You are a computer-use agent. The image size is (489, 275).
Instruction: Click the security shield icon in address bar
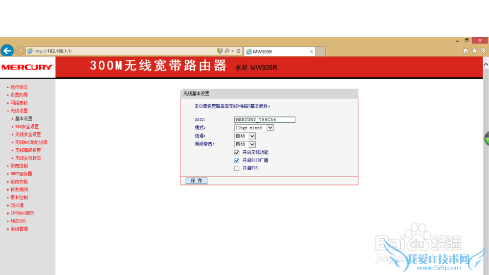tap(220, 51)
